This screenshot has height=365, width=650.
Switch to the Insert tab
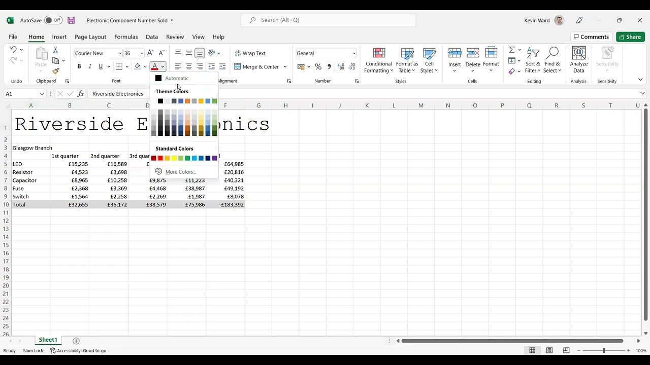(59, 37)
